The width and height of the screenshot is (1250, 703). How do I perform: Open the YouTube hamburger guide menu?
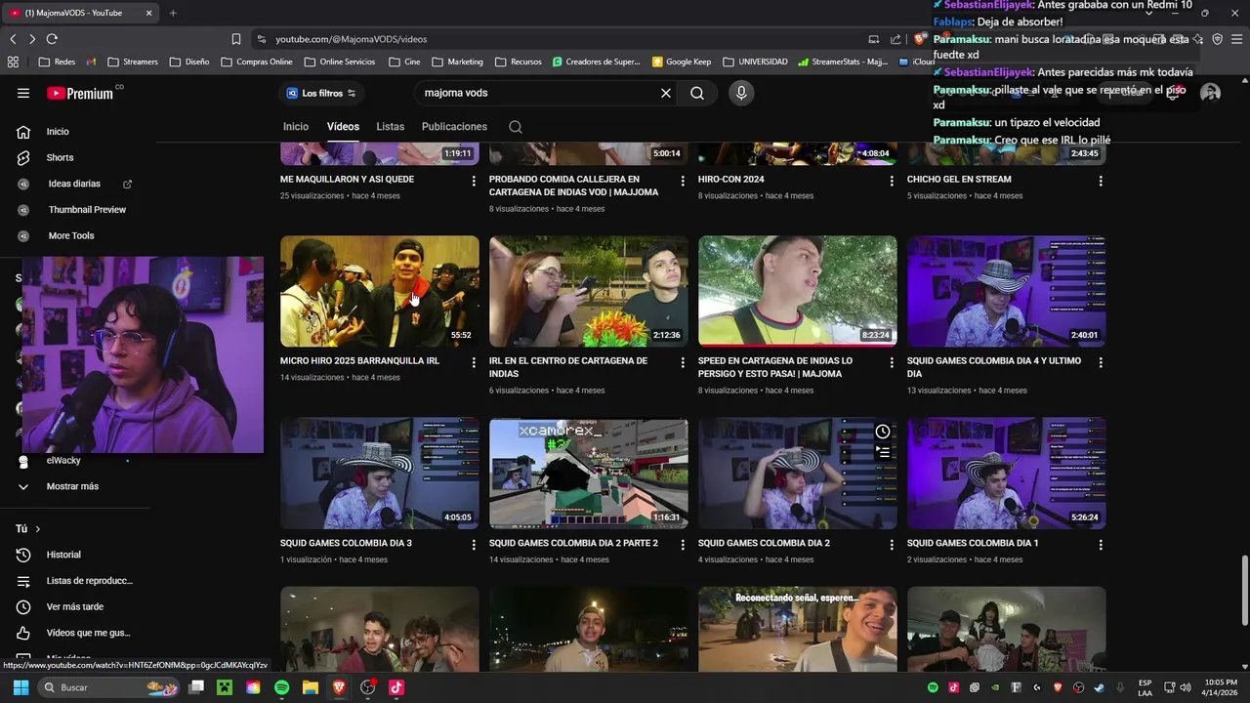(23, 93)
